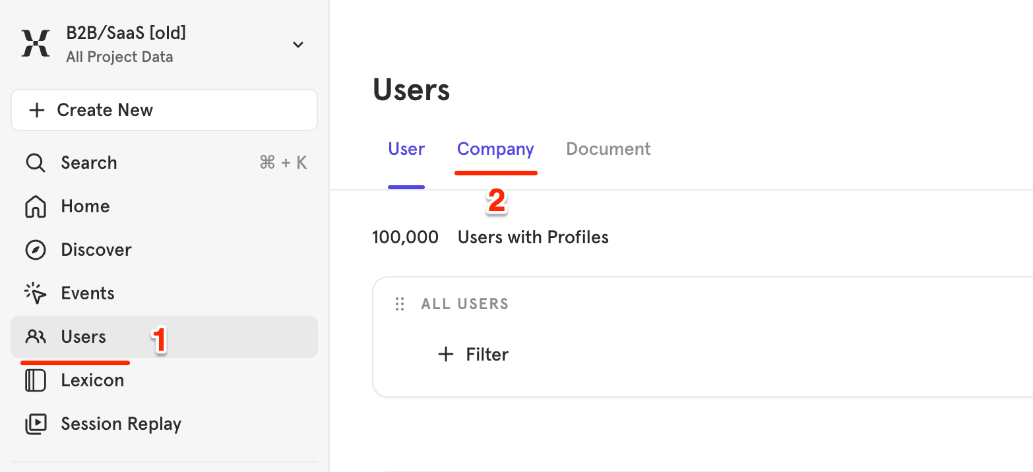Image resolution: width=1033 pixels, height=472 pixels.
Task: Click the Session Replay play icon
Action: tap(35, 423)
